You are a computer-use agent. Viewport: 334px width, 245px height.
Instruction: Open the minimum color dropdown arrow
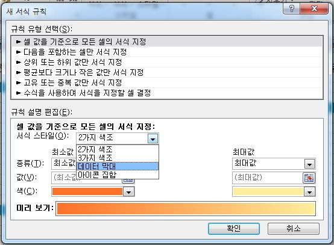tap(128, 192)
